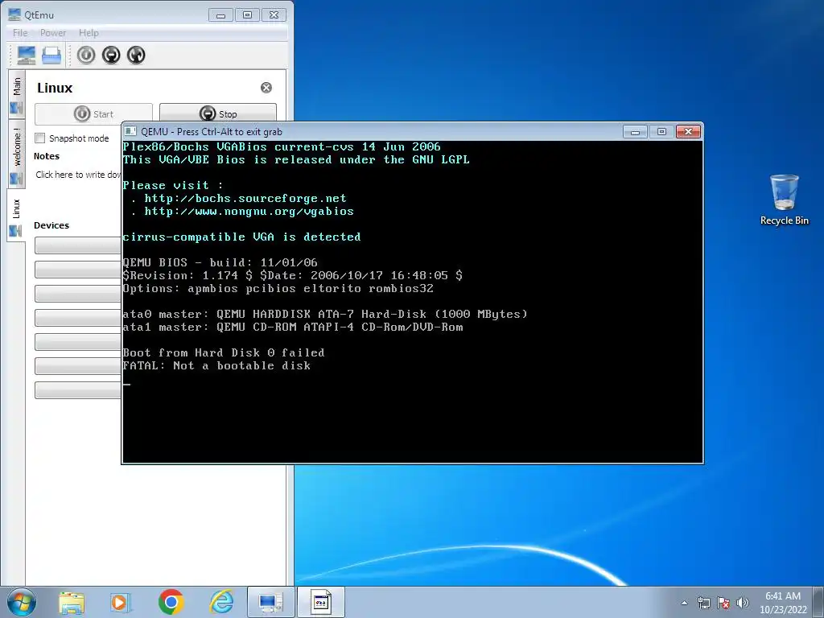Click the Notes text field
This screenshot has height=618, width=824.
pyautogui.click(x=78, y=175)
